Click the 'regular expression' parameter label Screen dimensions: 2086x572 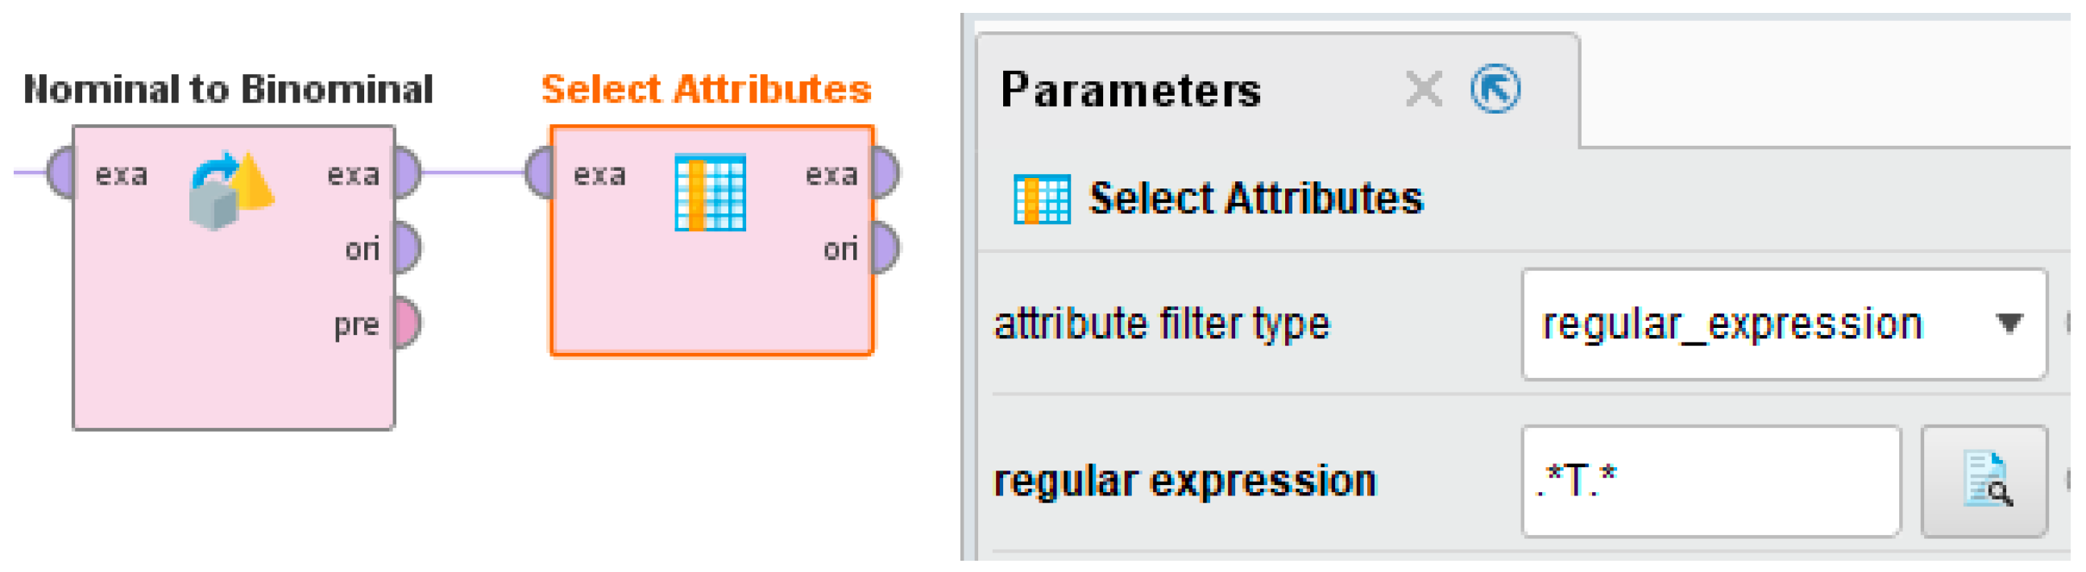[x=1184, y=481]
